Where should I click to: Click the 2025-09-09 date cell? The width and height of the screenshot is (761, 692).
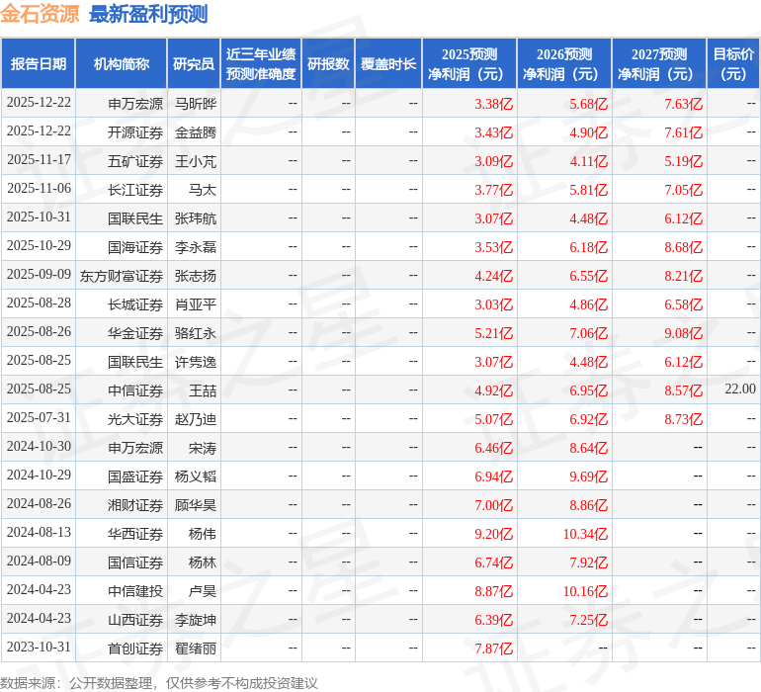point(39,275)
